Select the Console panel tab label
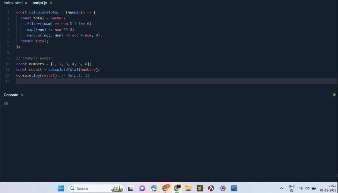 coord(11,95)
